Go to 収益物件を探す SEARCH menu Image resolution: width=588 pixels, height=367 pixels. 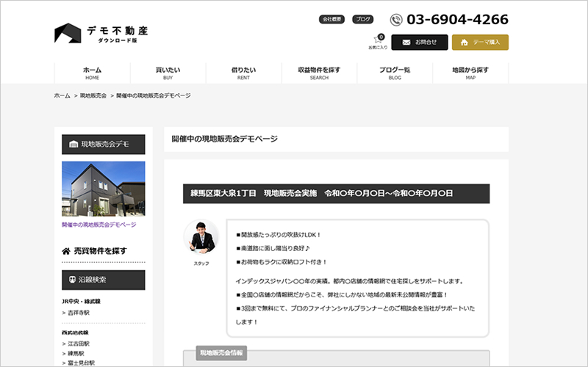pos(319,73)
